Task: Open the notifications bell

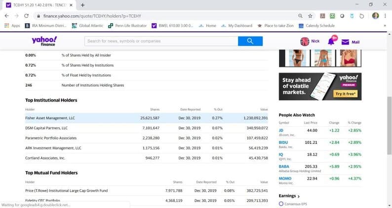Action: [331, 41]
